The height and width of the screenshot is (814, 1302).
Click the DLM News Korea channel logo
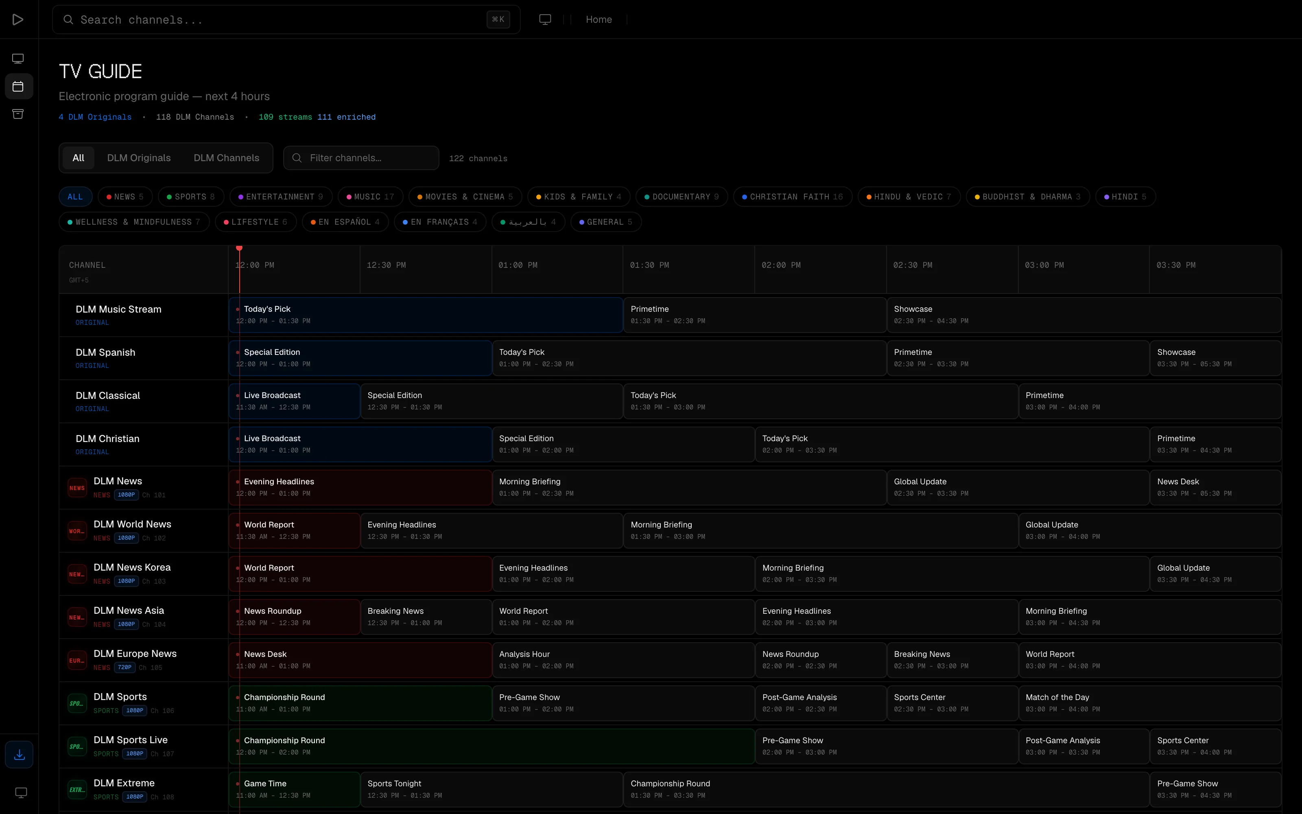point(77,574)
